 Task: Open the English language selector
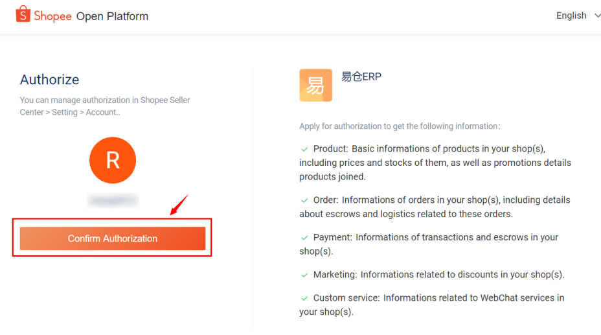pos(571,16)
